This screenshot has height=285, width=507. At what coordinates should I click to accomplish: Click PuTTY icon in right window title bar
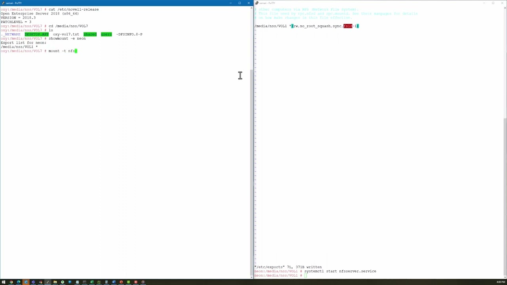tap(257, 3)
